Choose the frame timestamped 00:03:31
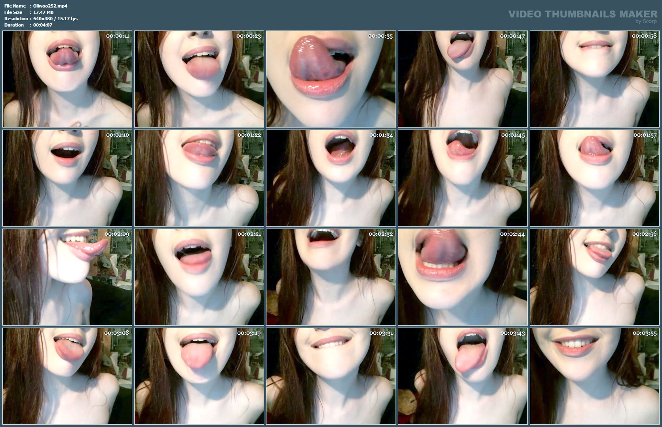 (331, 376)
